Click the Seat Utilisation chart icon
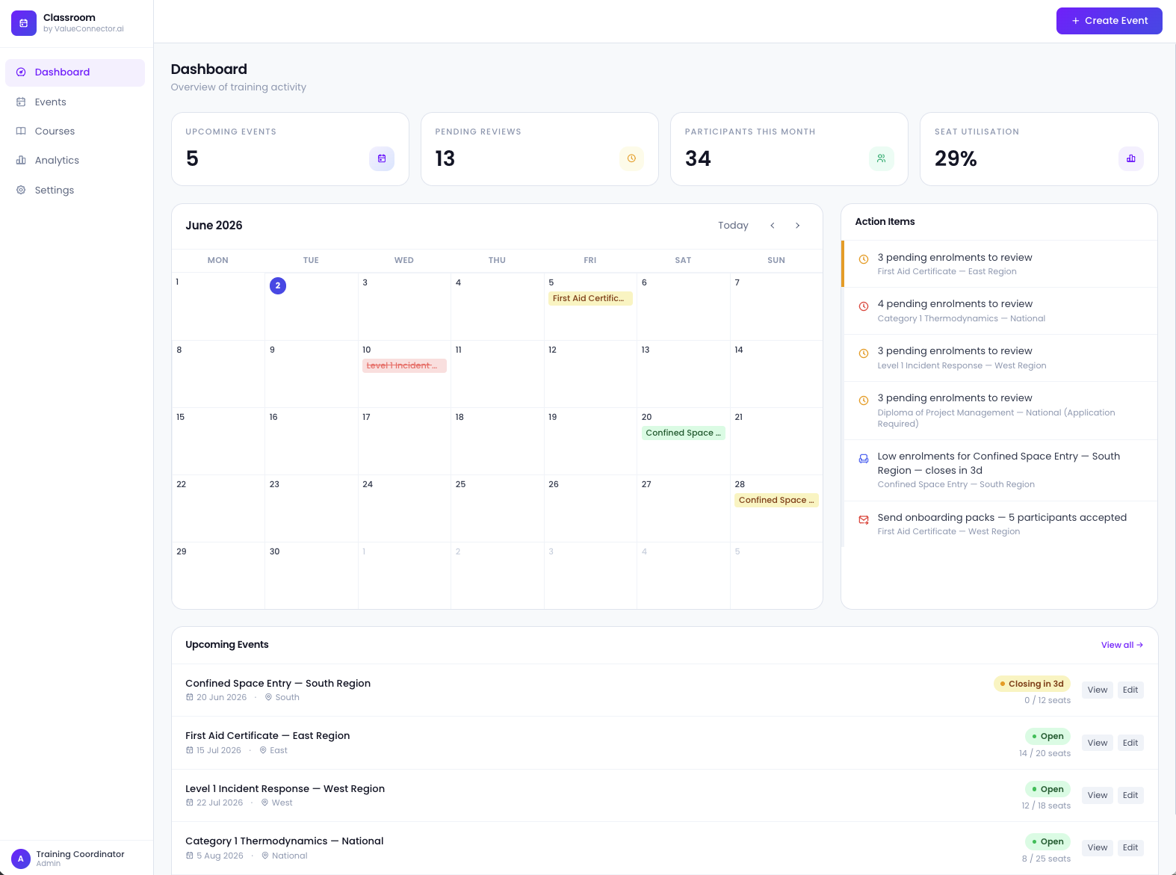Image resolution: width=1176 pixels, height=875 pixels. [1131, 158]
